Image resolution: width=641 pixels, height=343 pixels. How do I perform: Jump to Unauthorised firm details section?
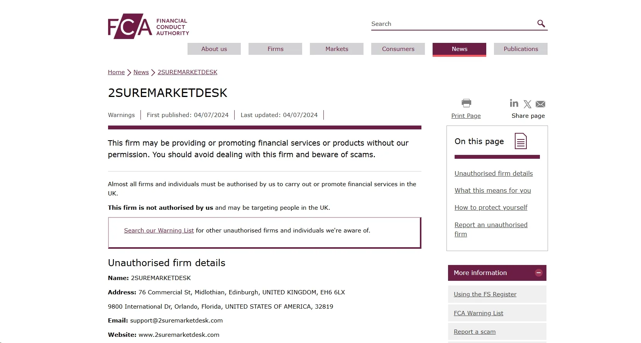pos(494,174)
